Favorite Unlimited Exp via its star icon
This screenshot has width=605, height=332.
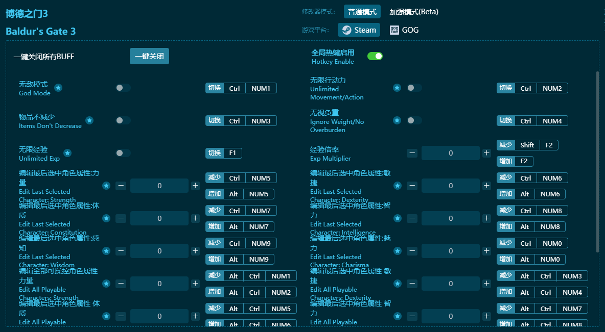[x=67, y=153]
